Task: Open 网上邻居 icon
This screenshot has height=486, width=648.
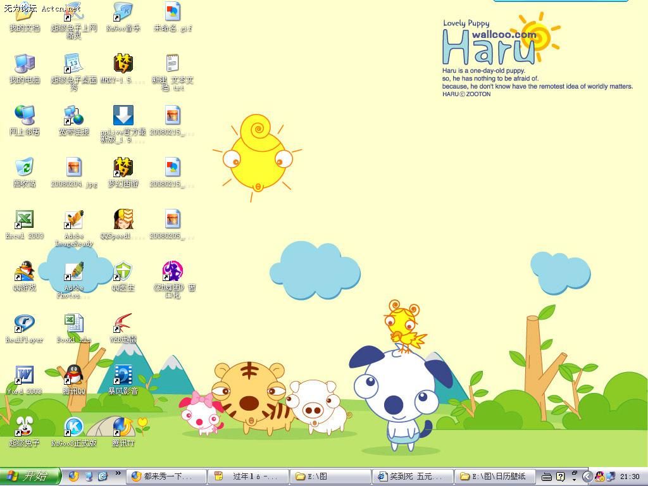Action: [25, 121]
